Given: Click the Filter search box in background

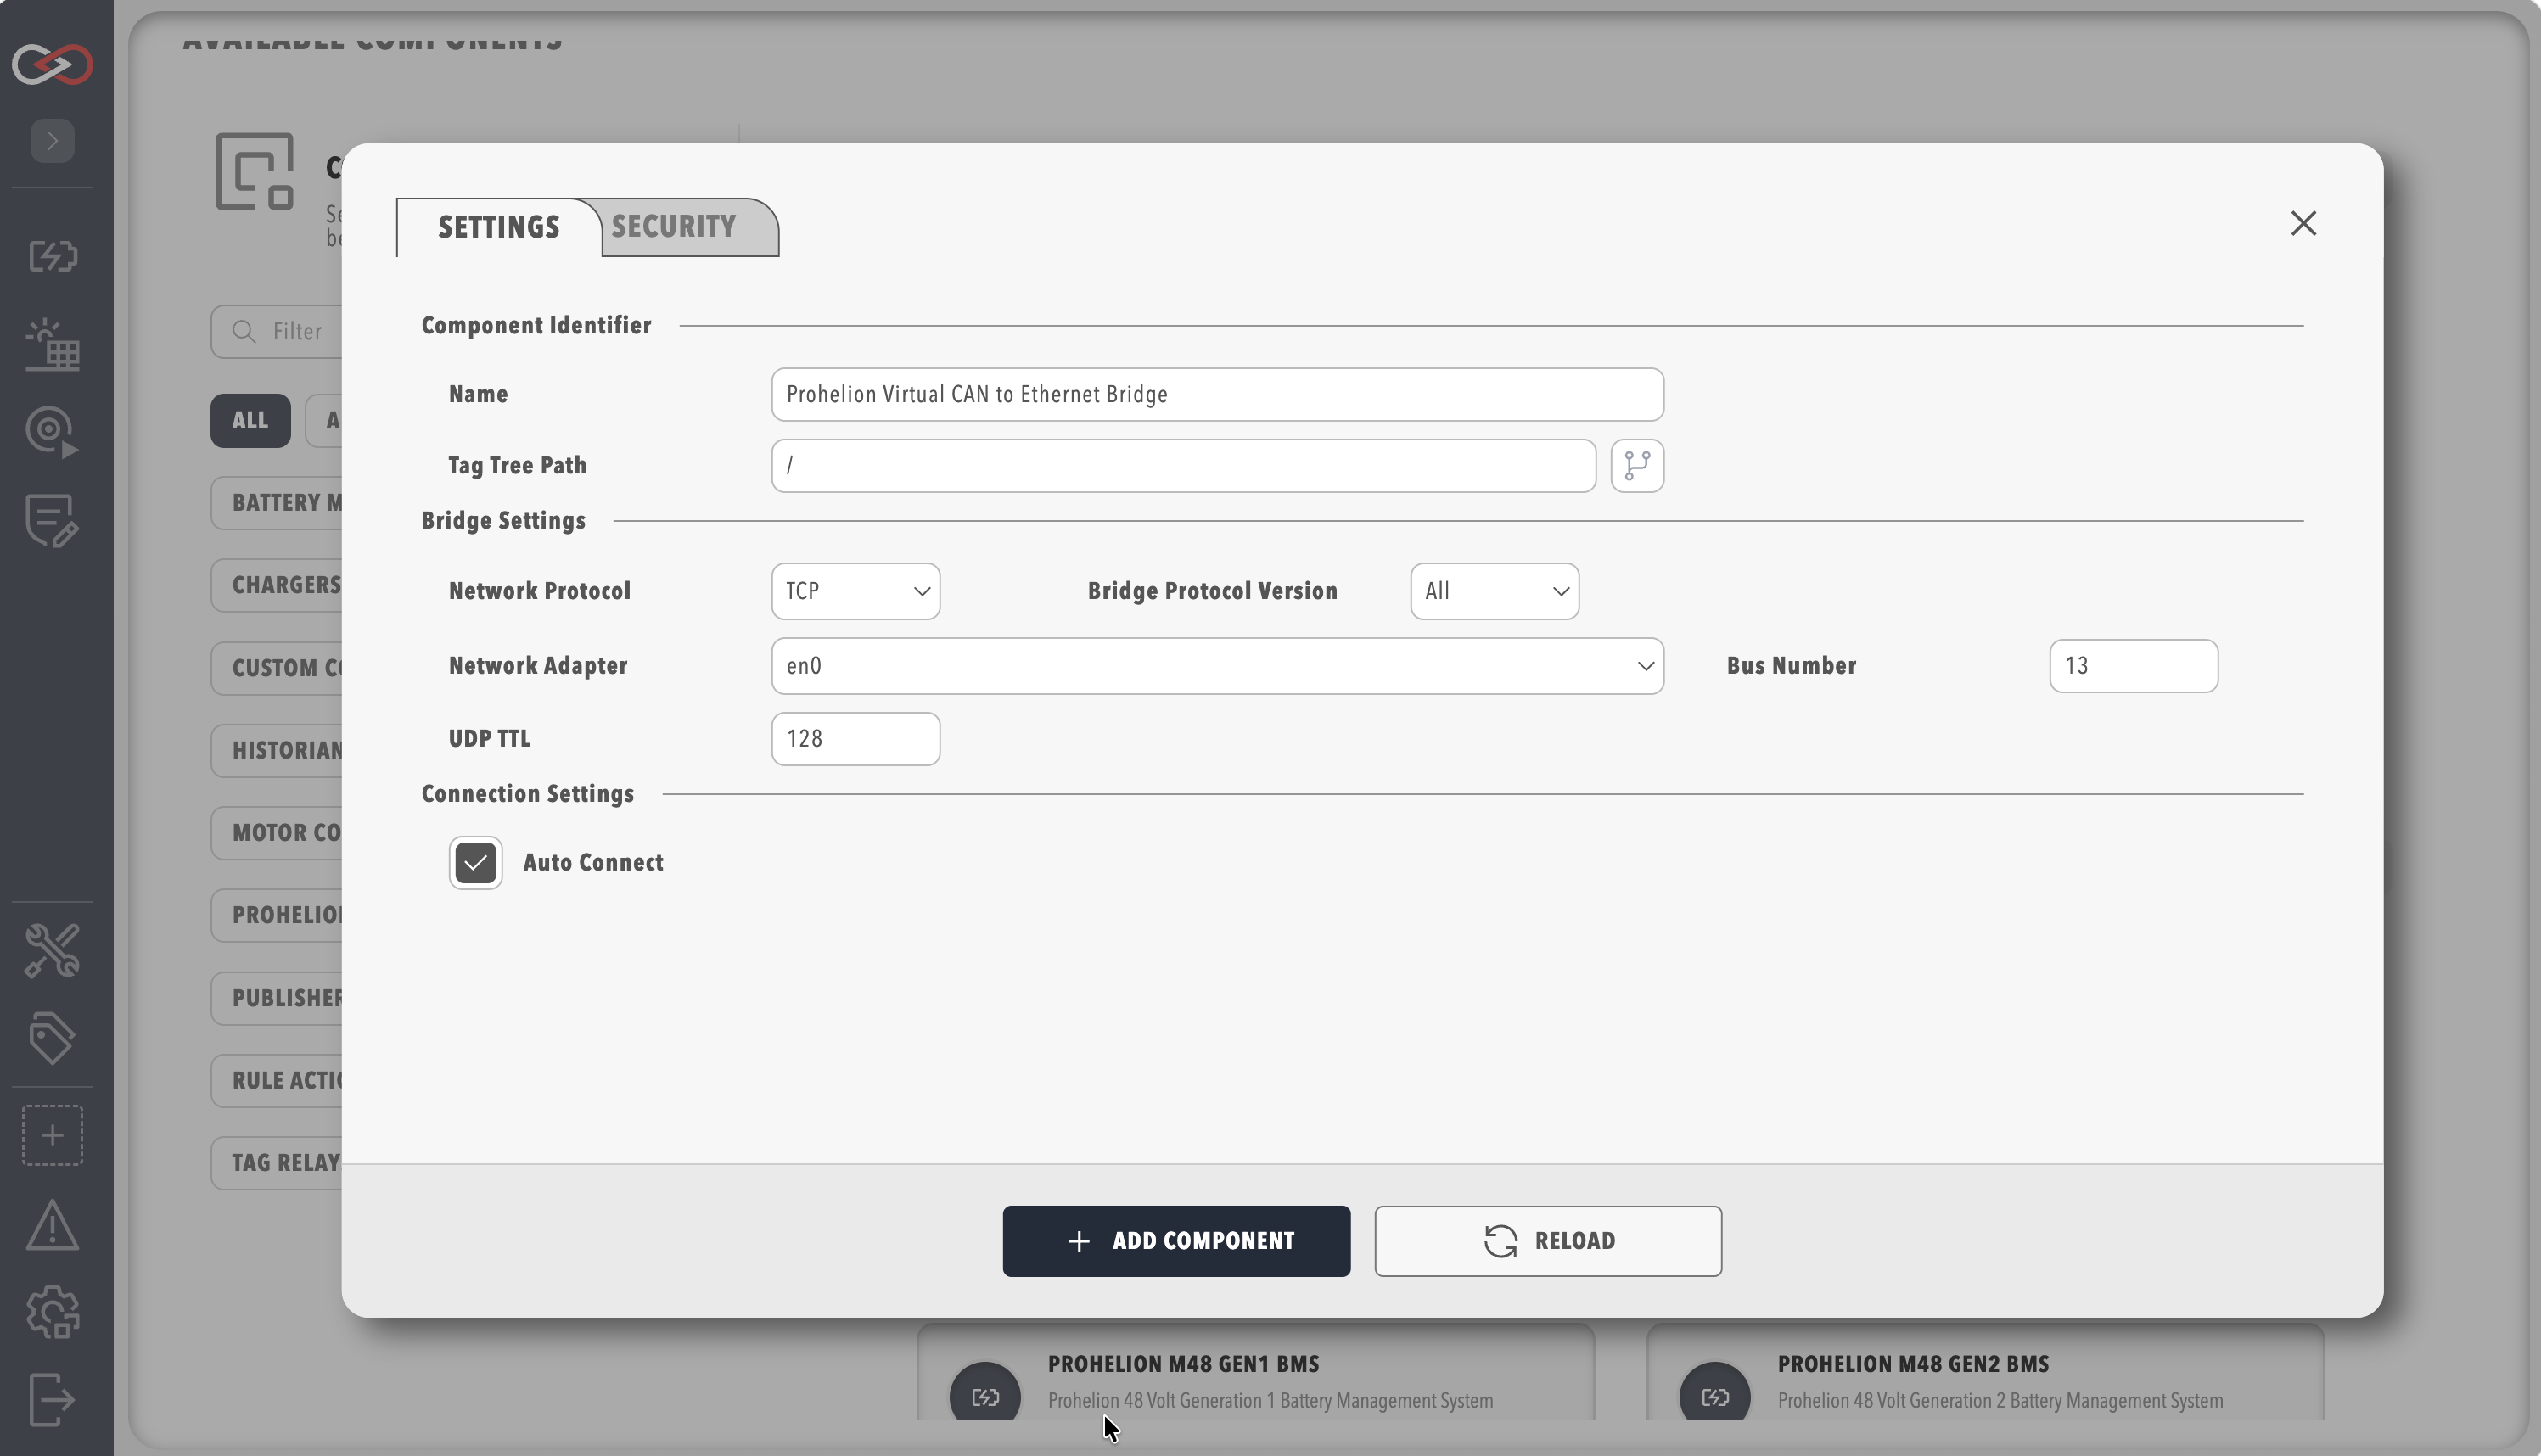Looking at the screenshot, I should [277, 332].
